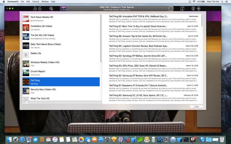Click the skip back 30 seconds icon
Screen dimensions: 231x144
[35, 9]
